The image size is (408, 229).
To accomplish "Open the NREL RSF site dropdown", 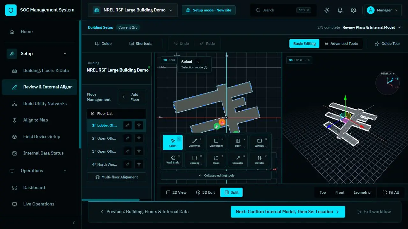I will (133, 10).
